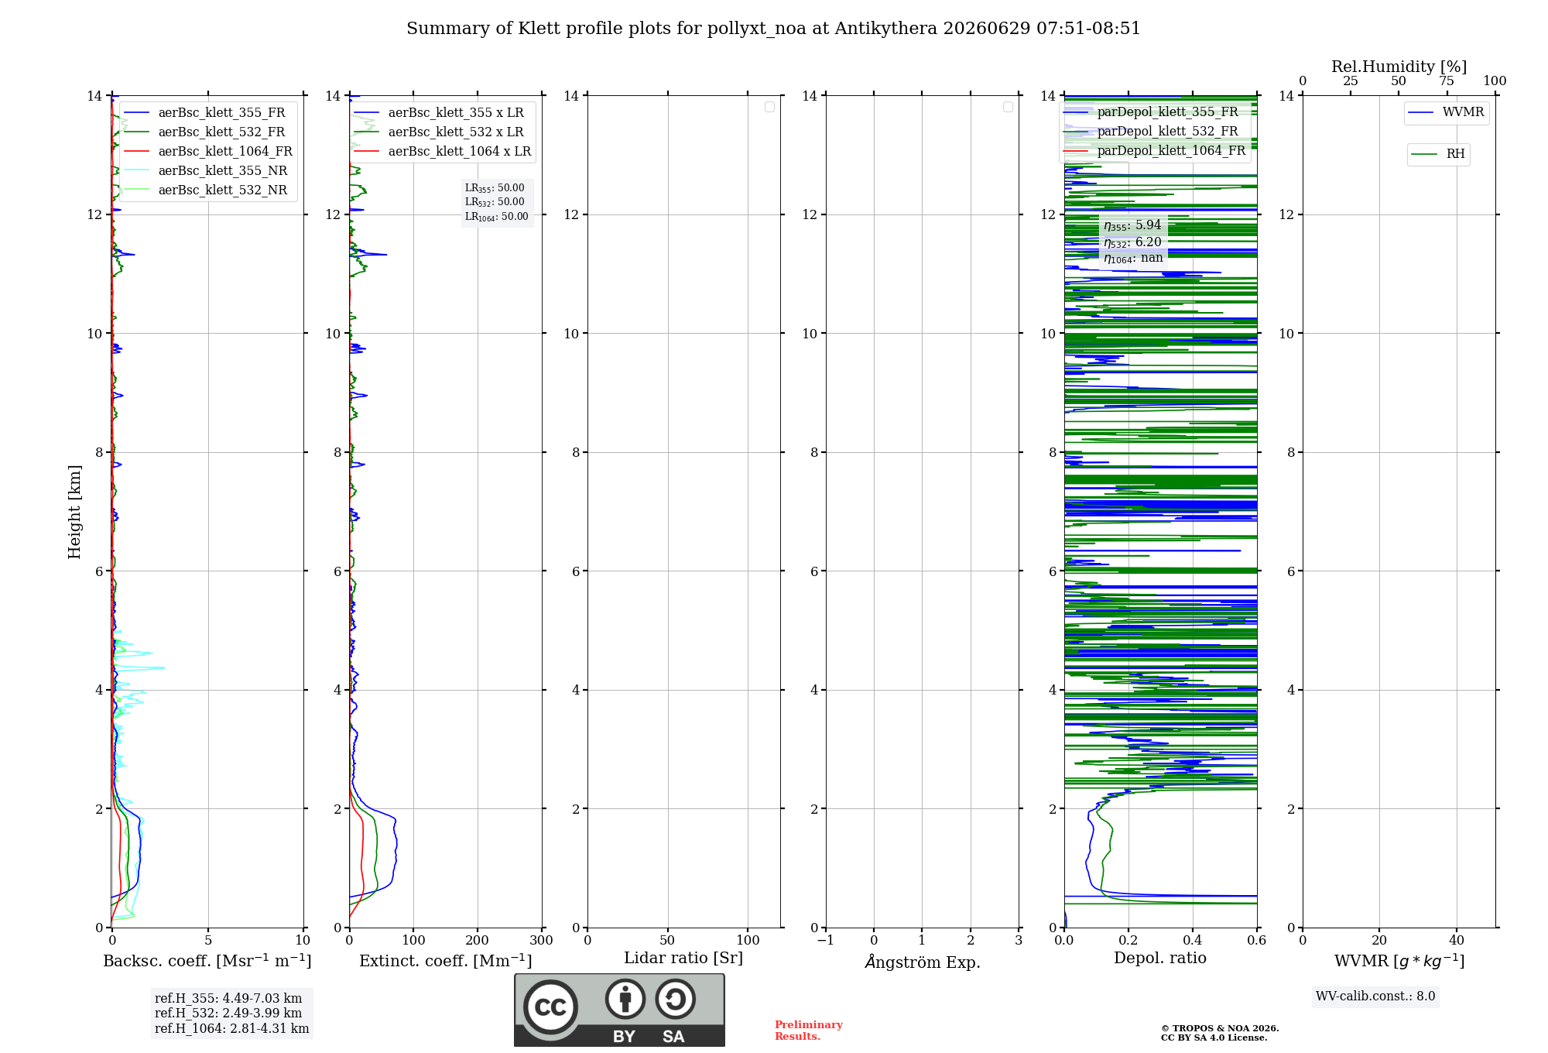Click the WV-calib.const. label
This screenshot has height=1053, width=1548.
(1375, 996)
